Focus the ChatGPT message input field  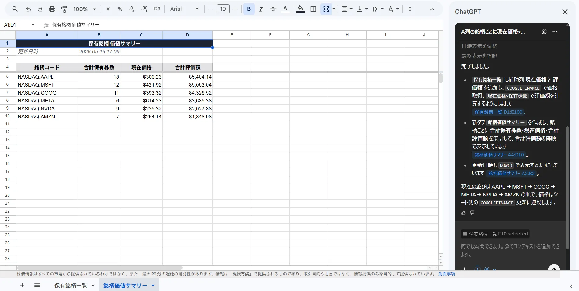510,250
